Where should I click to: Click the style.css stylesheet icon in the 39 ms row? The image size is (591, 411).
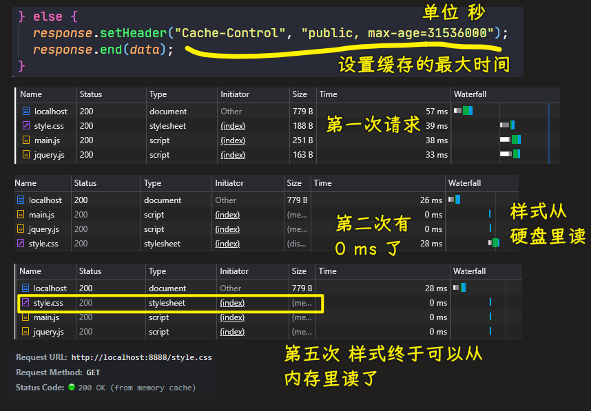pyautogui.click(x=26, y=125)
